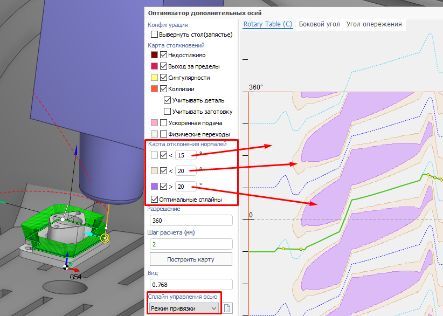443x316 pixels.
Task: Click the yellow circled tool contact point
Action: pyautogui.click(x=106, y=238)
